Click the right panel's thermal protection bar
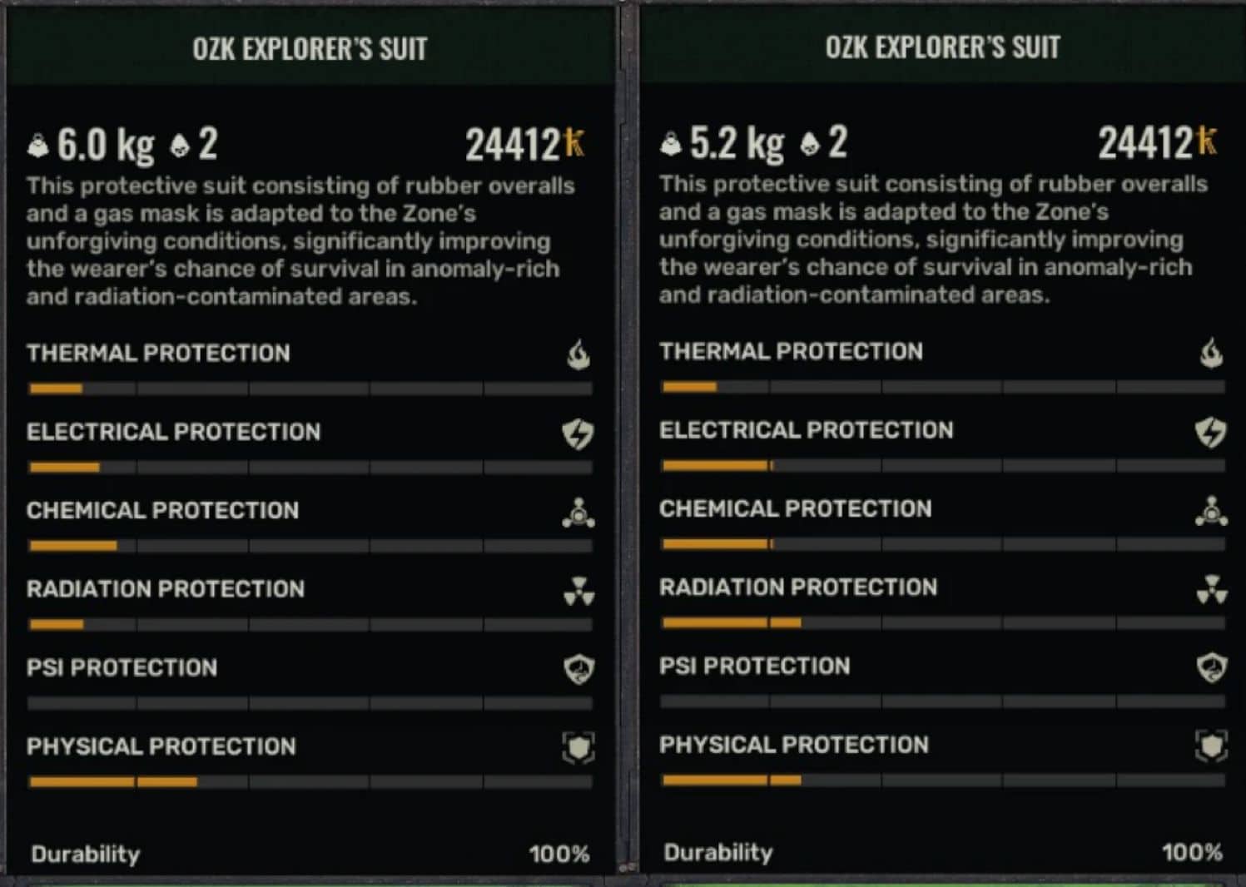The height and width of the screenshot is (887, 1246). click(942, 387)
